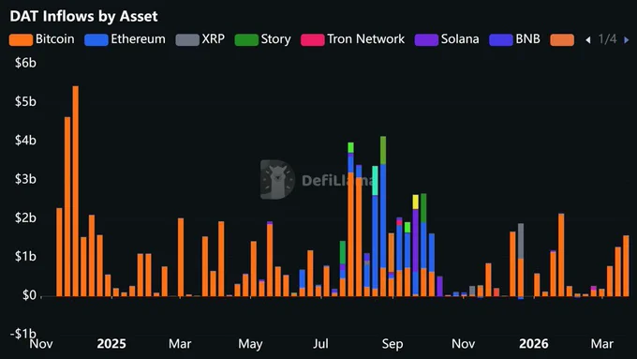Hide the Tron Network series
The image size is (637, 359).
[x=352, y=39]
